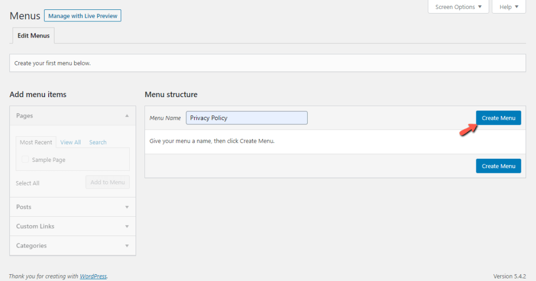Expand the Custom Links section
The height and width of the screenshot is (281, 536).
click(x=73, y=226)
